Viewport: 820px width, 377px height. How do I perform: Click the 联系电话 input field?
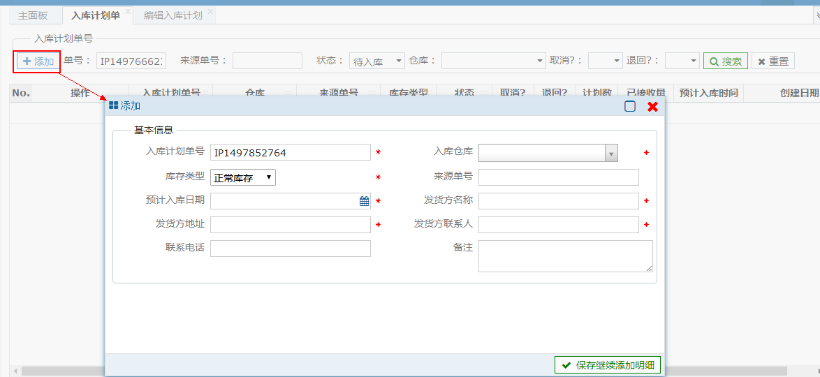291,249
